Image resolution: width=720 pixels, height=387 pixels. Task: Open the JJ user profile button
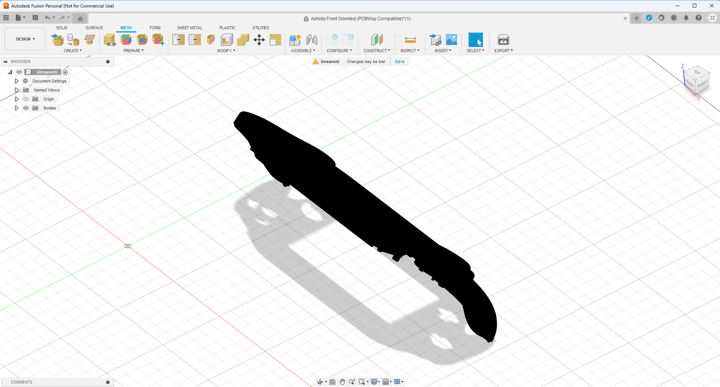click(712, 18)
